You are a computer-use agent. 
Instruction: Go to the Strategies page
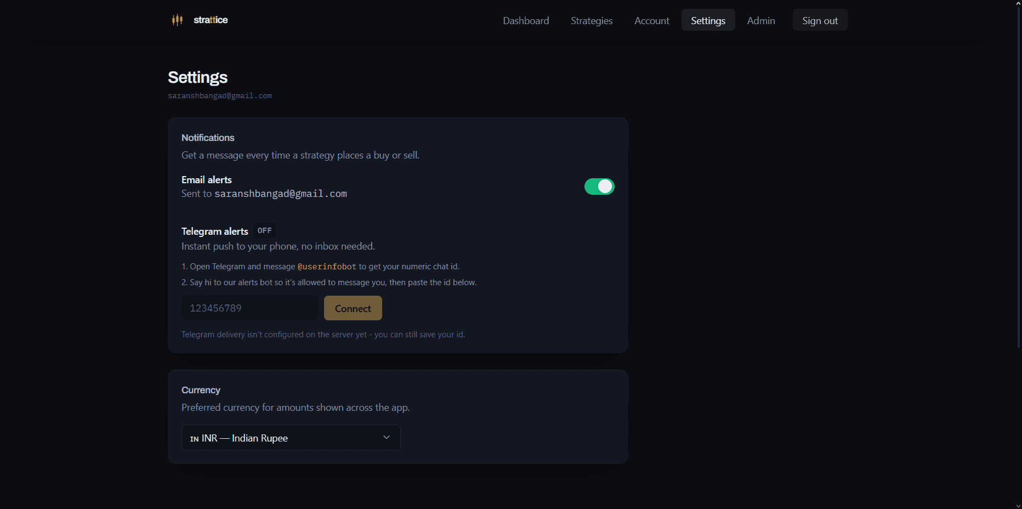[x=592, y=20]
